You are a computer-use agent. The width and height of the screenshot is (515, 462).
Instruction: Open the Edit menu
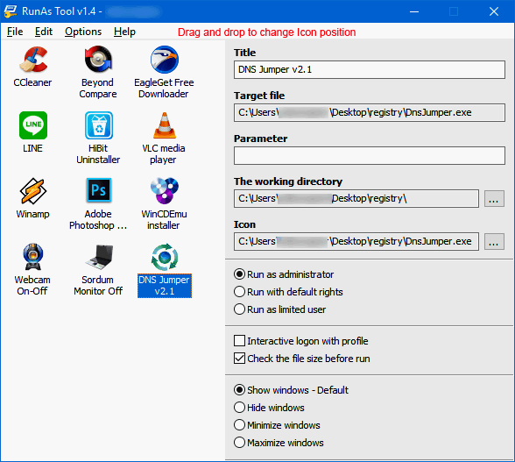tap(44, 32)
